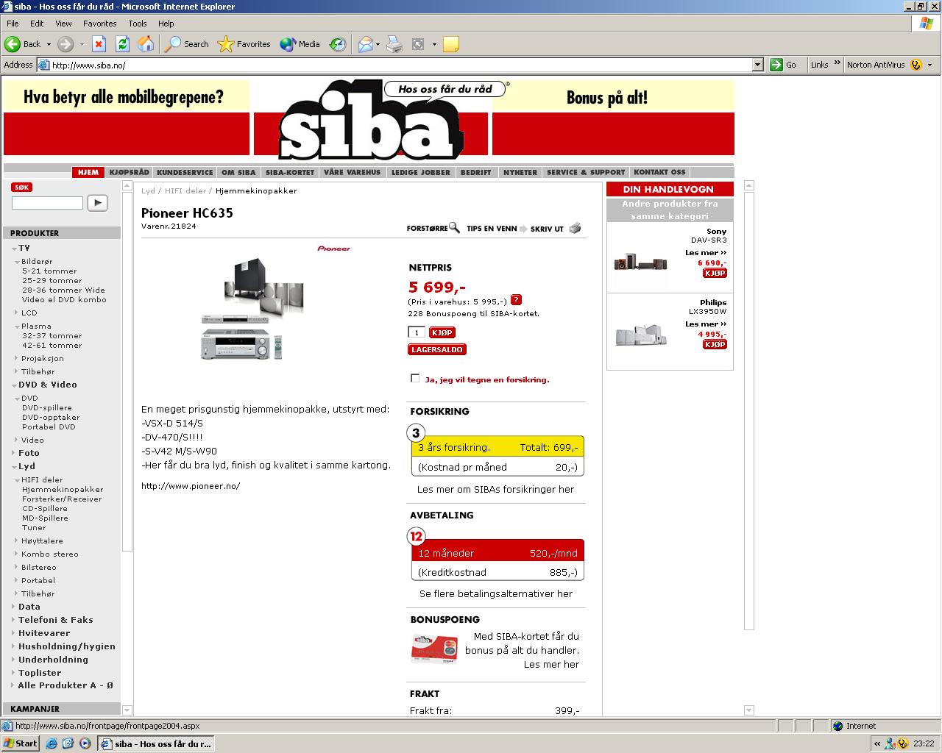The width and height of the screenshot is (942, 753).
Task: Select the KJØPSRÅD navigation tab
Action: pos(129,172)
